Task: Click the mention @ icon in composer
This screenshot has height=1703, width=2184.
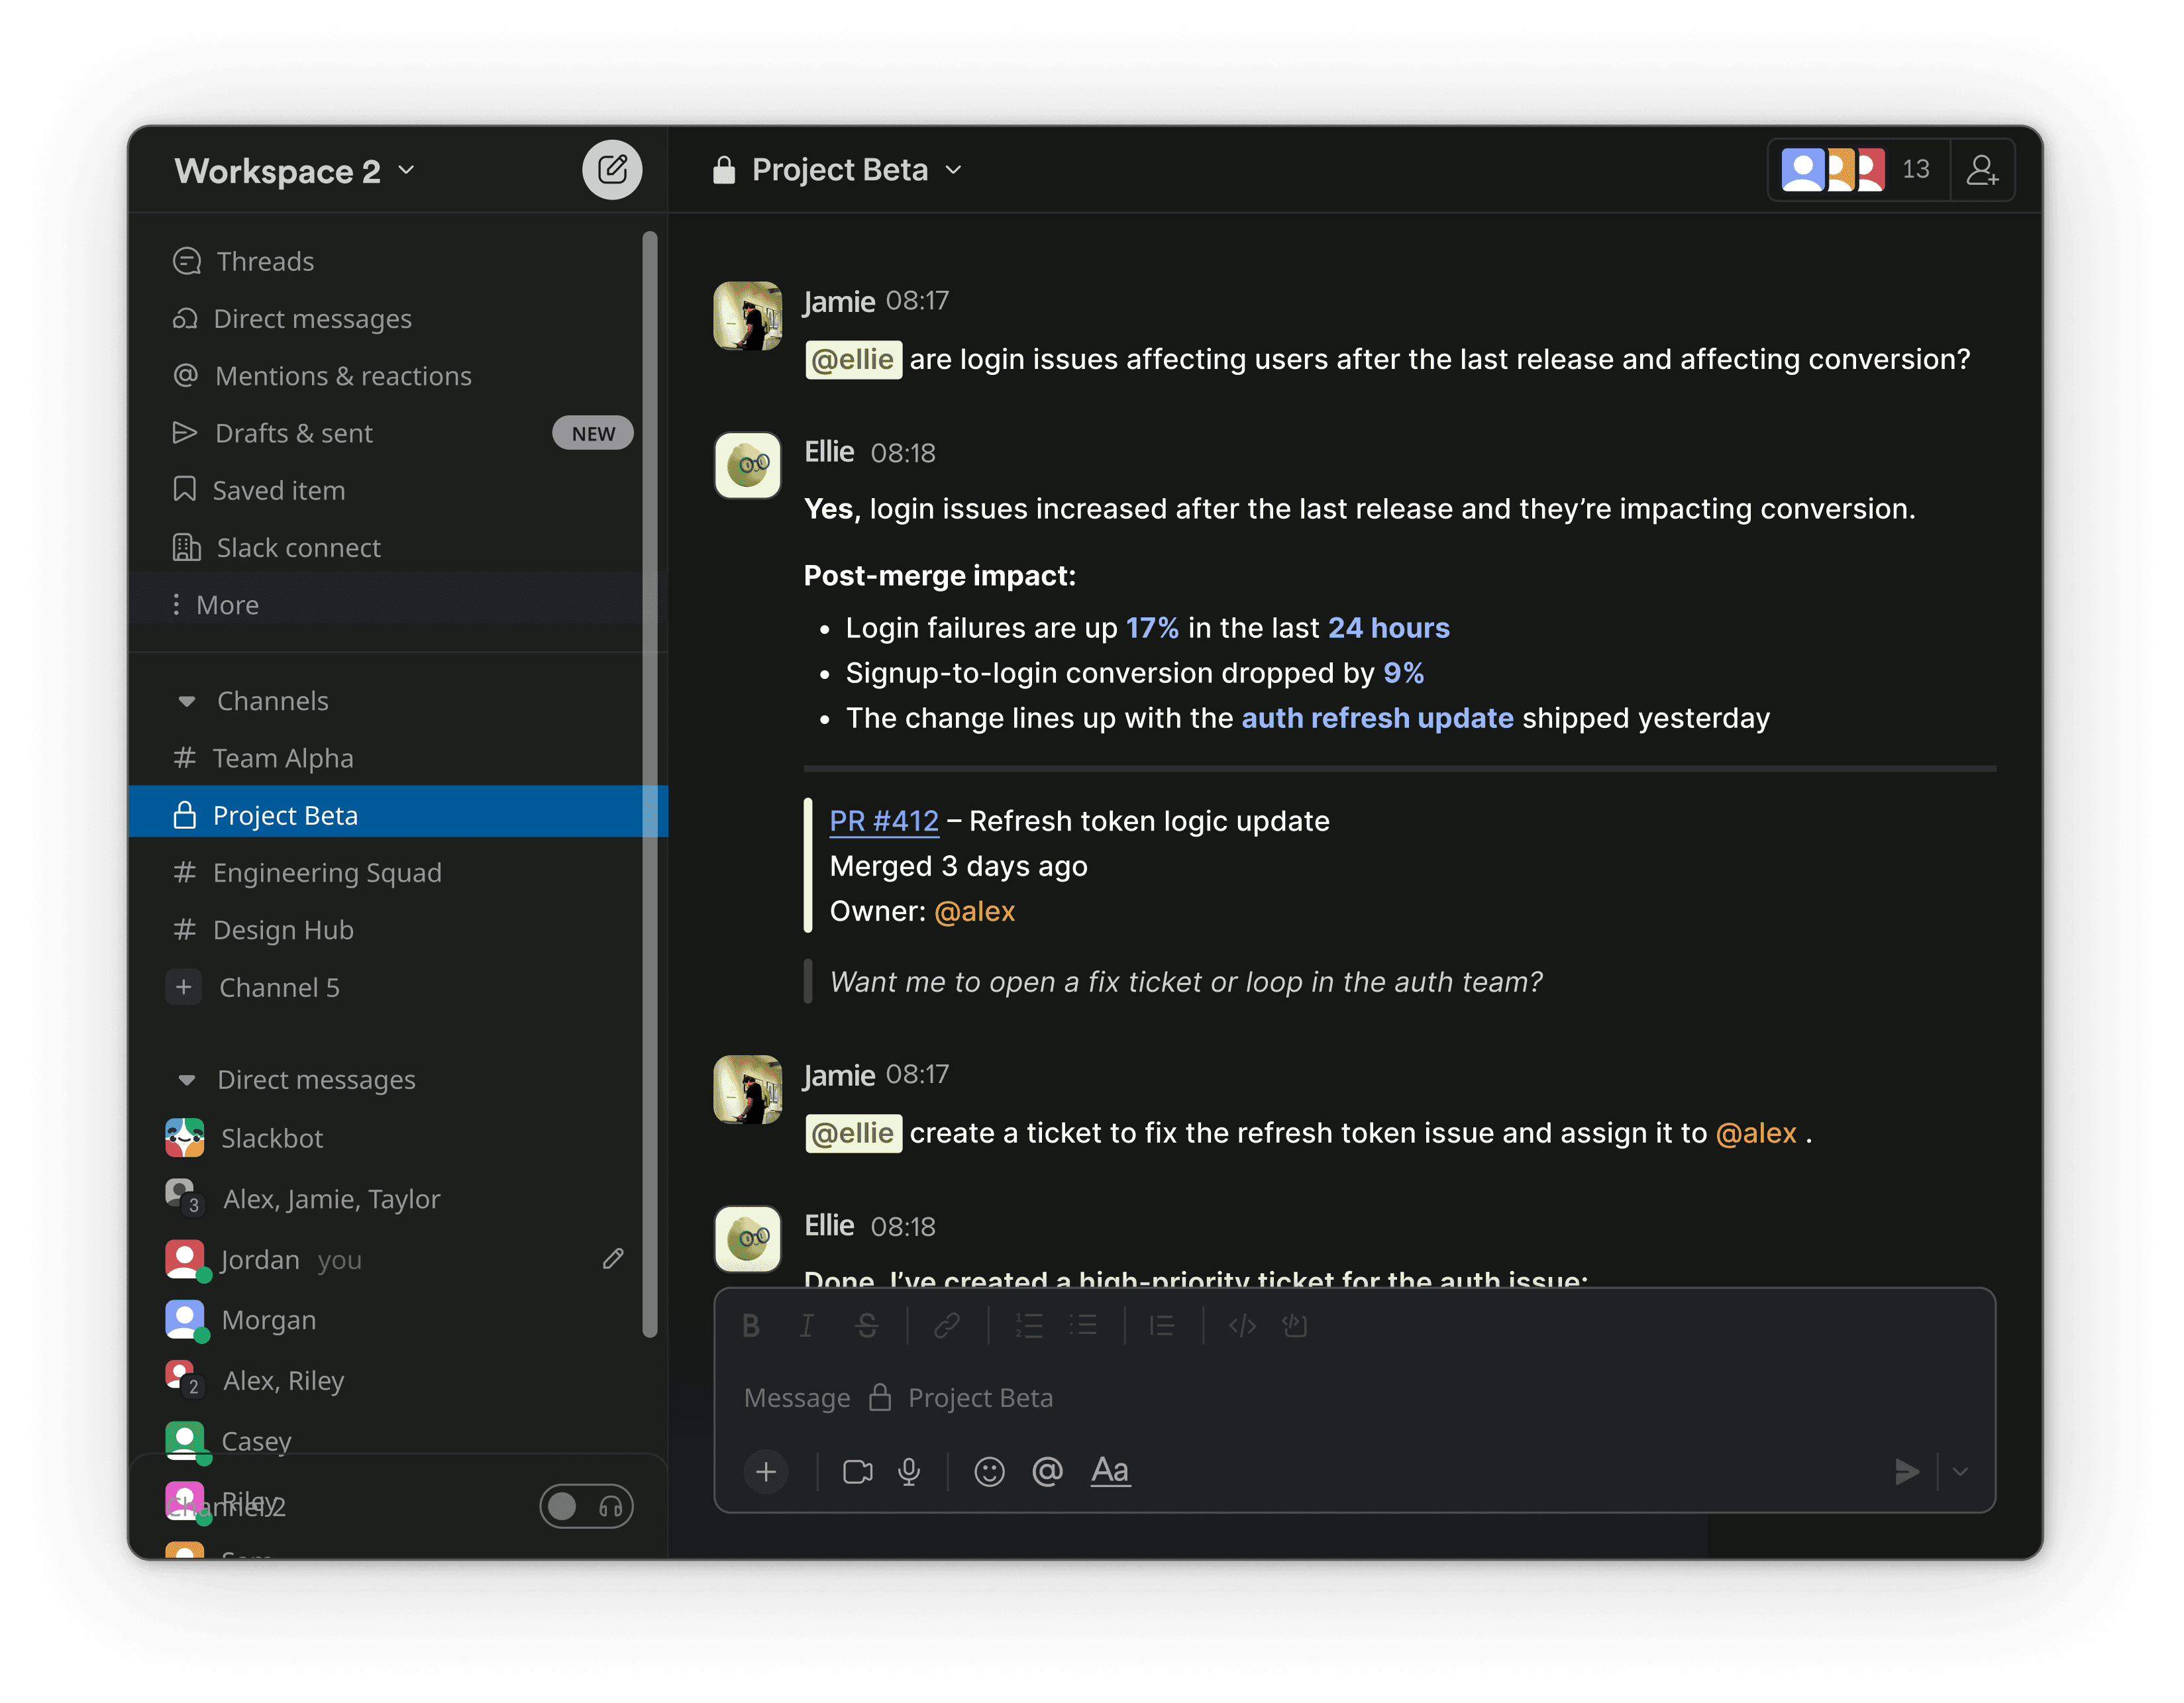Action: pos(1047,1471)
